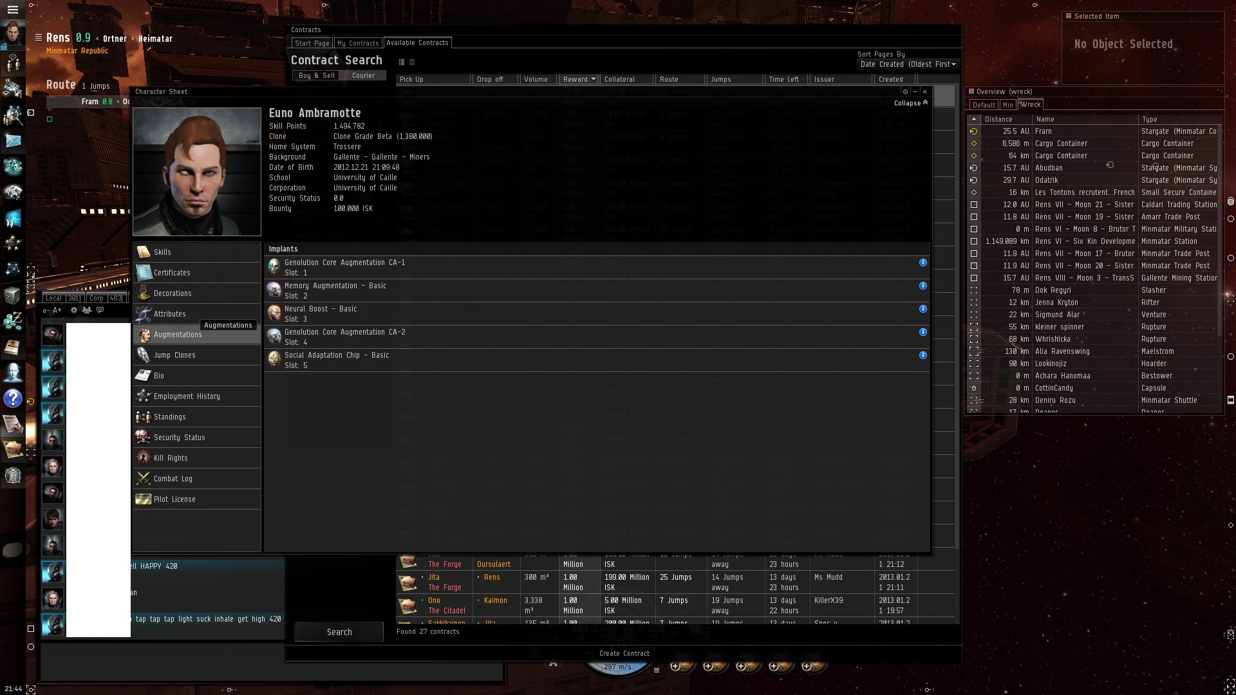Open the Neocom hamburger menu
Viewport: 1236px width, 695px height.
coord(12,10)
